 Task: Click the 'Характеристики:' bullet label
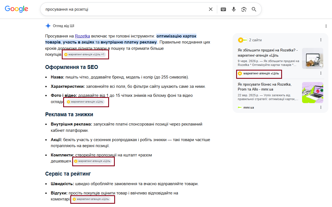pyautogui.click(x=68, y=86)
